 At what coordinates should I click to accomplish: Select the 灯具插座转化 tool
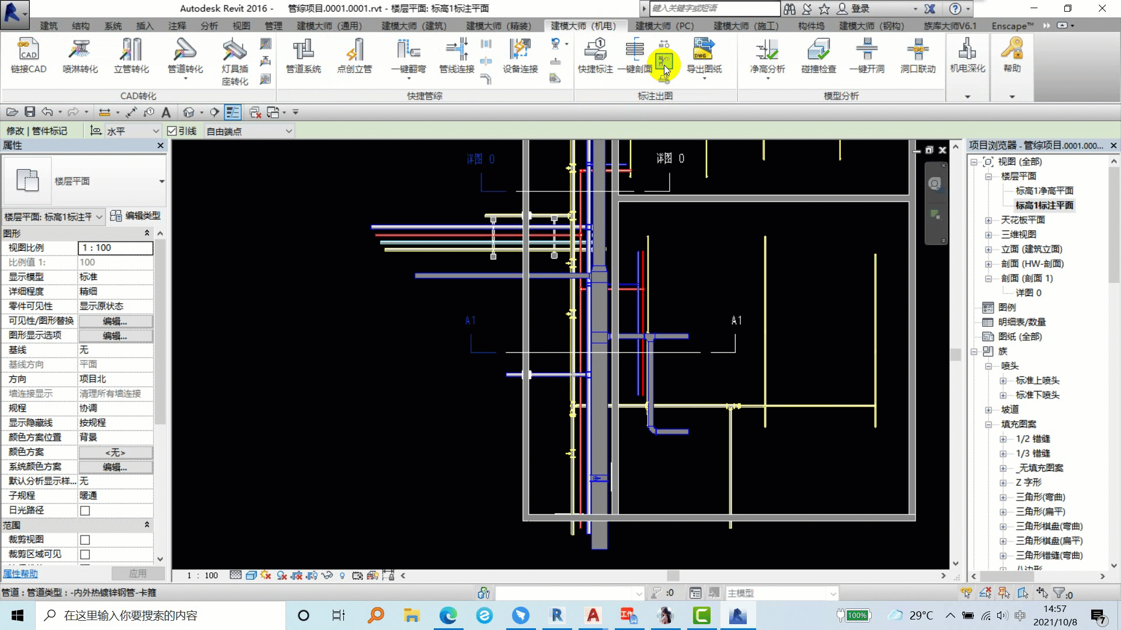235,62
